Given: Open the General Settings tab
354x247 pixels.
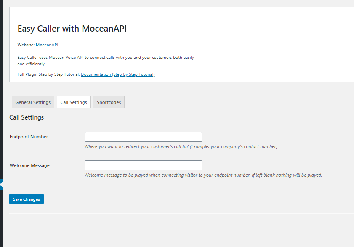Looking at the screenshot, I should (x=33, y=102).
